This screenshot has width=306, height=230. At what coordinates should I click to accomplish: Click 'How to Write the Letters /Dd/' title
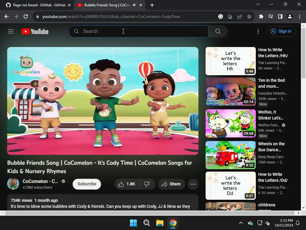[x=273, y=177]
